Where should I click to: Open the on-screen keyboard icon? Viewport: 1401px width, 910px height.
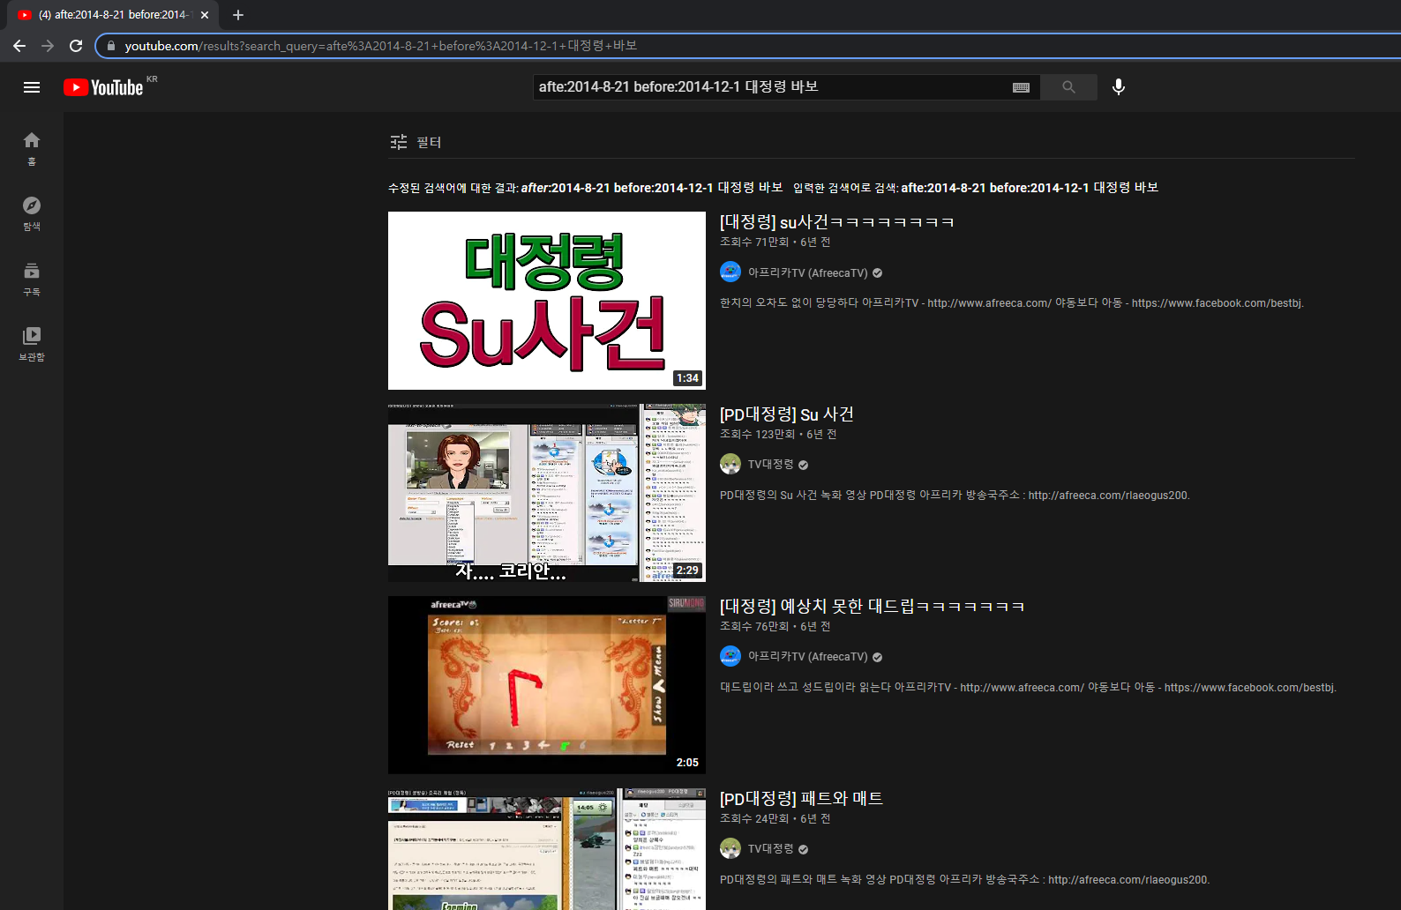tap(1021, 87)
